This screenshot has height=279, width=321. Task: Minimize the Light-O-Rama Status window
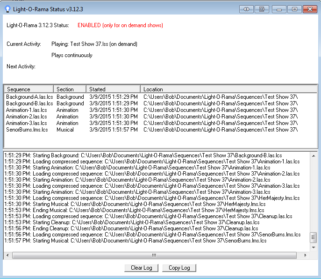point(279,9)
